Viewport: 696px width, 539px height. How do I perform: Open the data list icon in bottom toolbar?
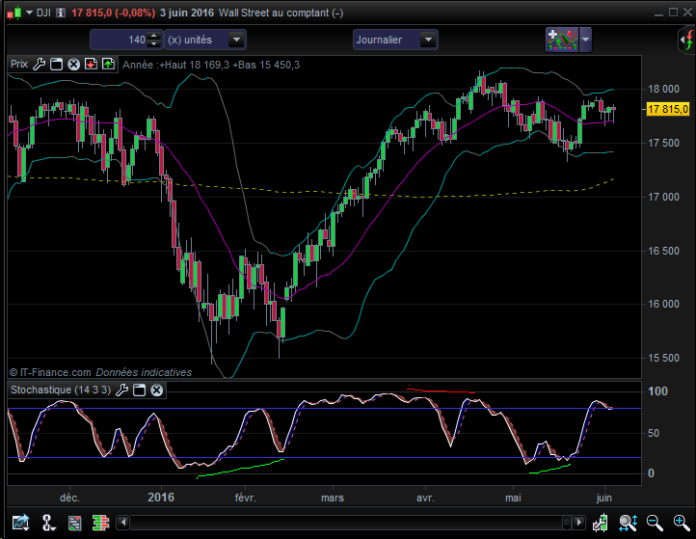point(74,523)
